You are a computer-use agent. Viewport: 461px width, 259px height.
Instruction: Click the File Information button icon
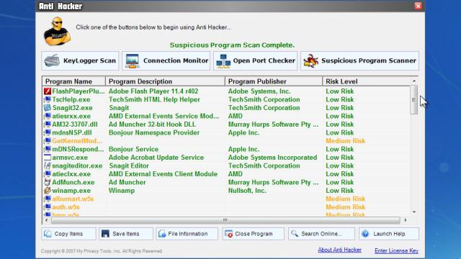click(162, 234)
